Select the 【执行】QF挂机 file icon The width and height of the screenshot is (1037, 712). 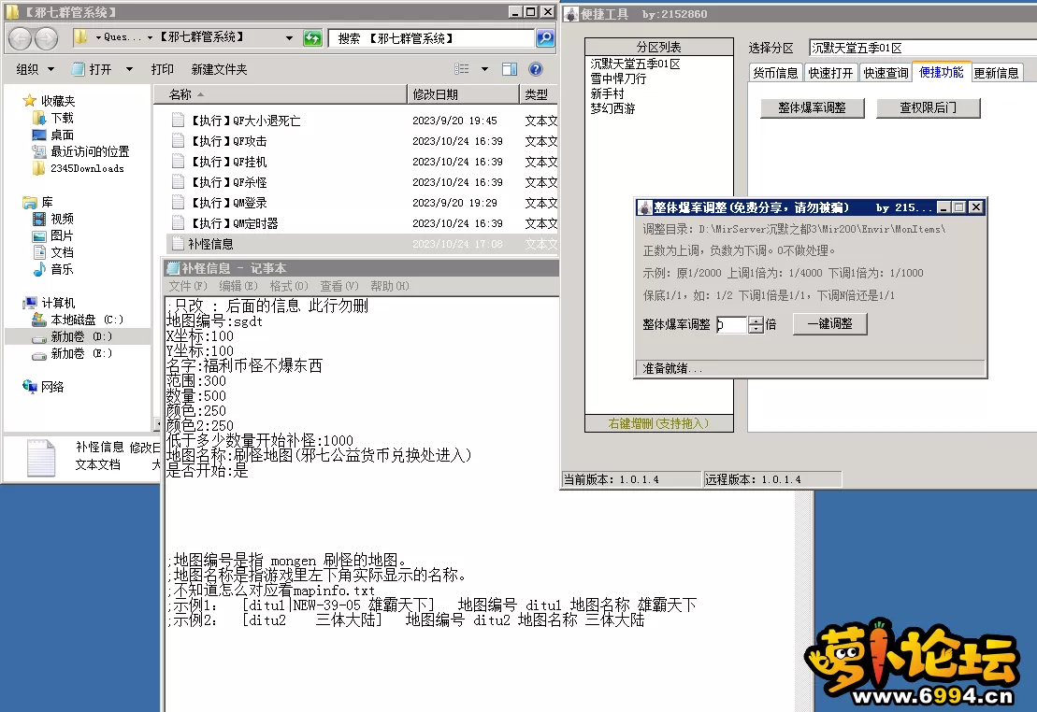pyautogui.click(x=178, y=162)
